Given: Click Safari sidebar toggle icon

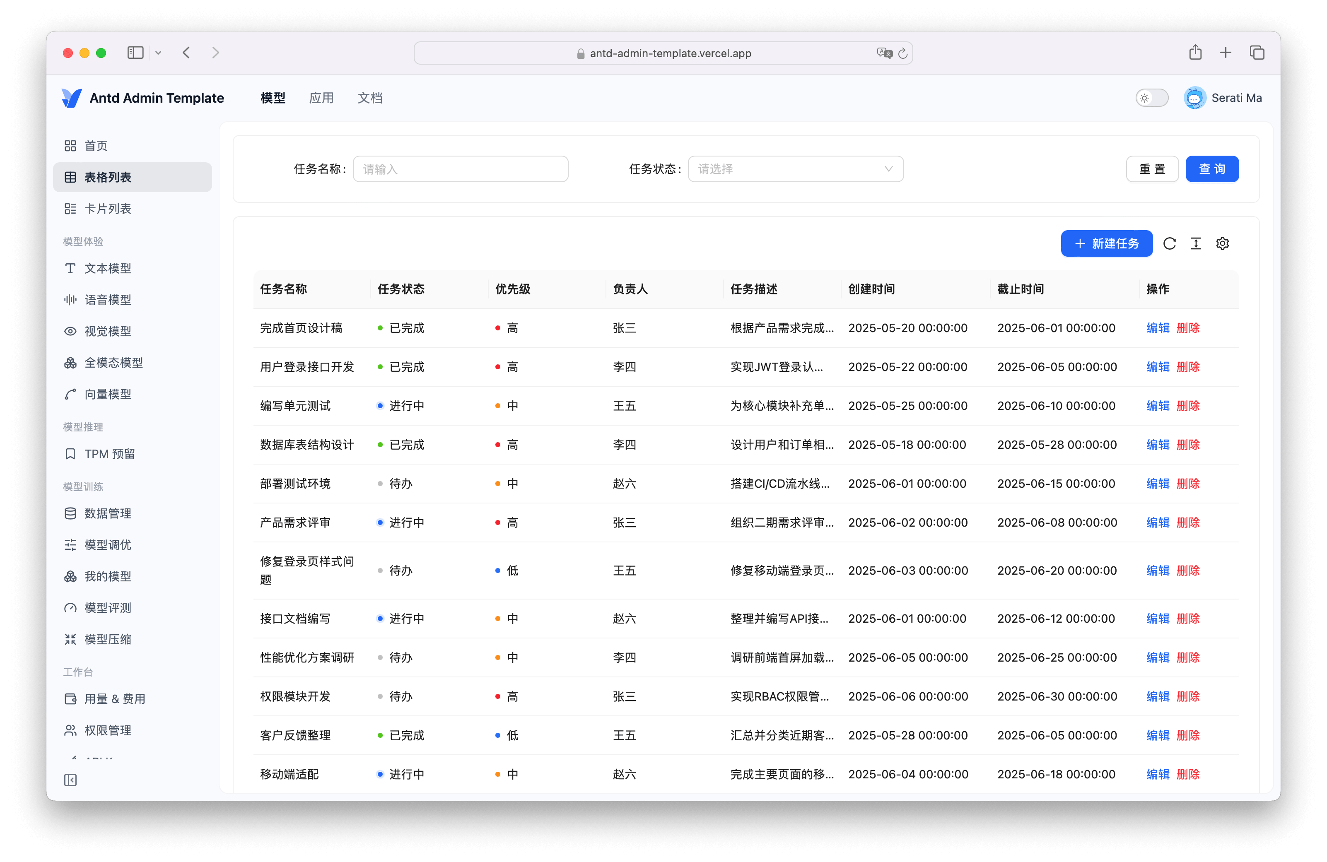Looking at the screenshot, I should point(135,53).
